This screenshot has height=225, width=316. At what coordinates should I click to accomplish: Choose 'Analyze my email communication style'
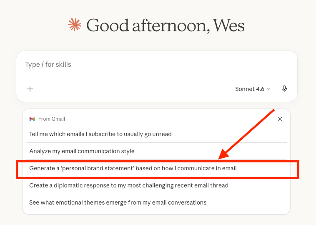point(82,151)
